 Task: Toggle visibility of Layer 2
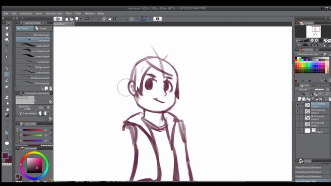298,118
